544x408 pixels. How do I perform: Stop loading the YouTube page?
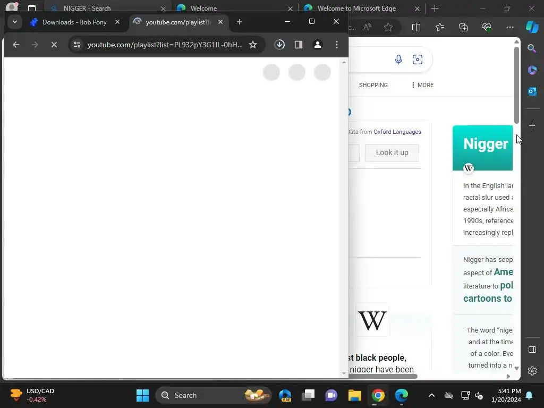tap(54, 45)
